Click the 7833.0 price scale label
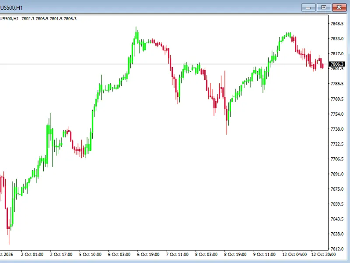This screenshot has height=263, width=350. (x=337, y=39)
